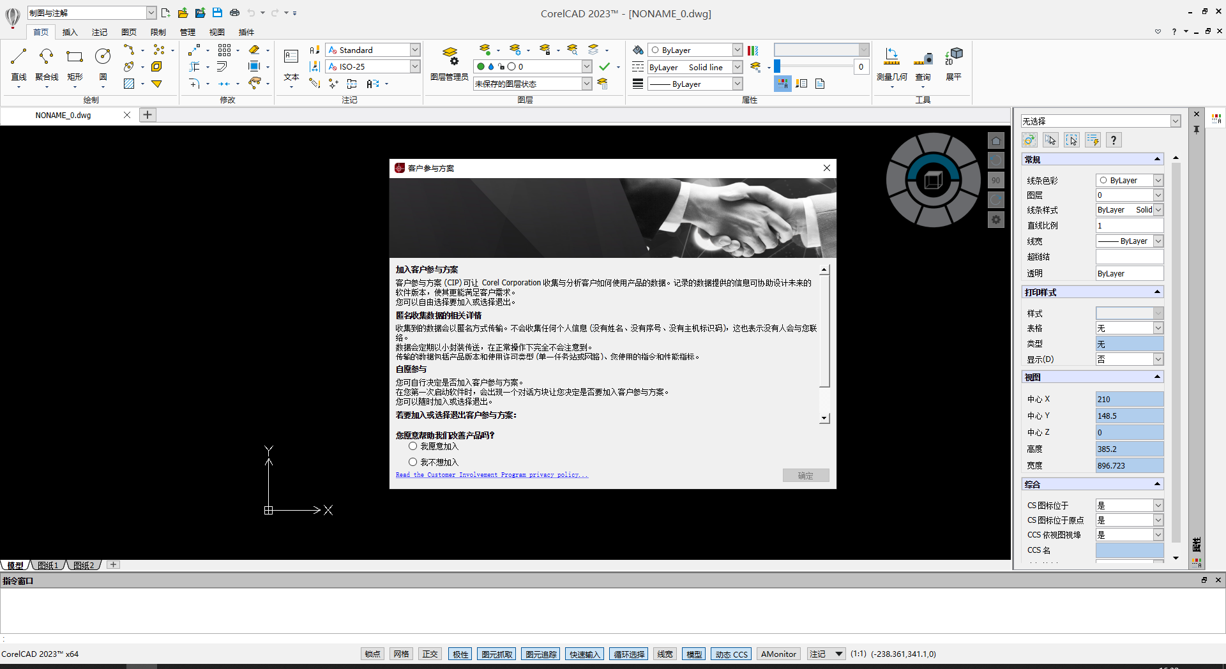Collapse the 视图 section in Properties panel
1226x669 pixels.
click(1158, 377)
